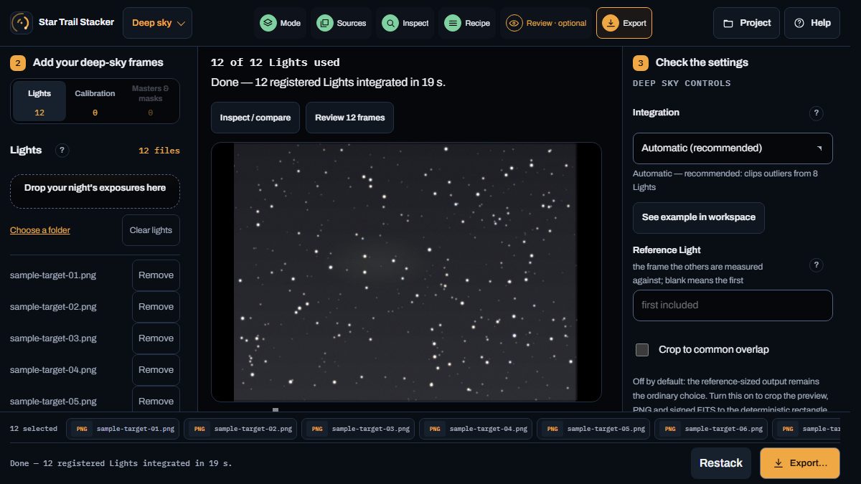This screenshot has height=484, width=861.
Task: Click the '12 files' count label
Action: click(159, 151)
